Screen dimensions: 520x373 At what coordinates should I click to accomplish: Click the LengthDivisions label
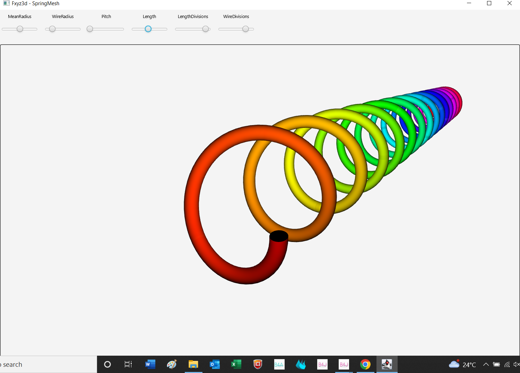click(193, 17)
